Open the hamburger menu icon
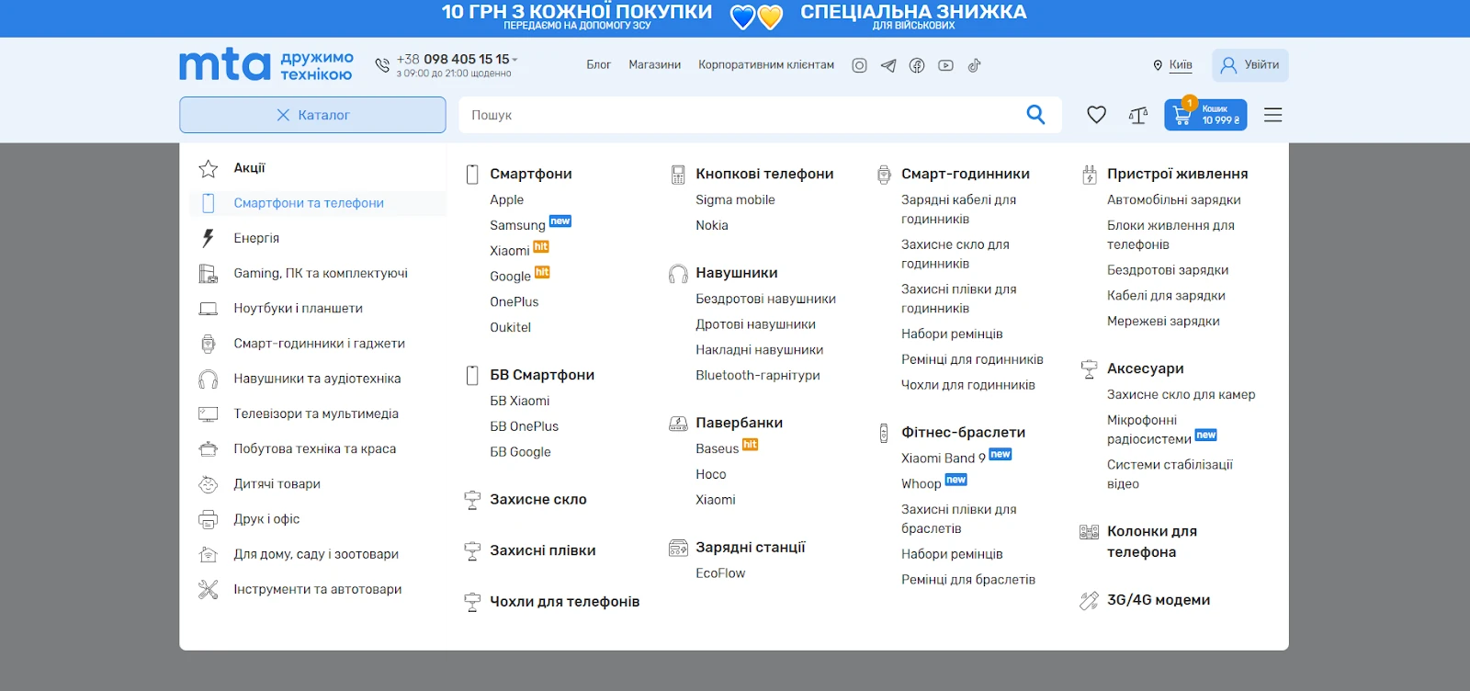Image resolution: width=1470 pixels, height=691 pixels. [1272, 115]
